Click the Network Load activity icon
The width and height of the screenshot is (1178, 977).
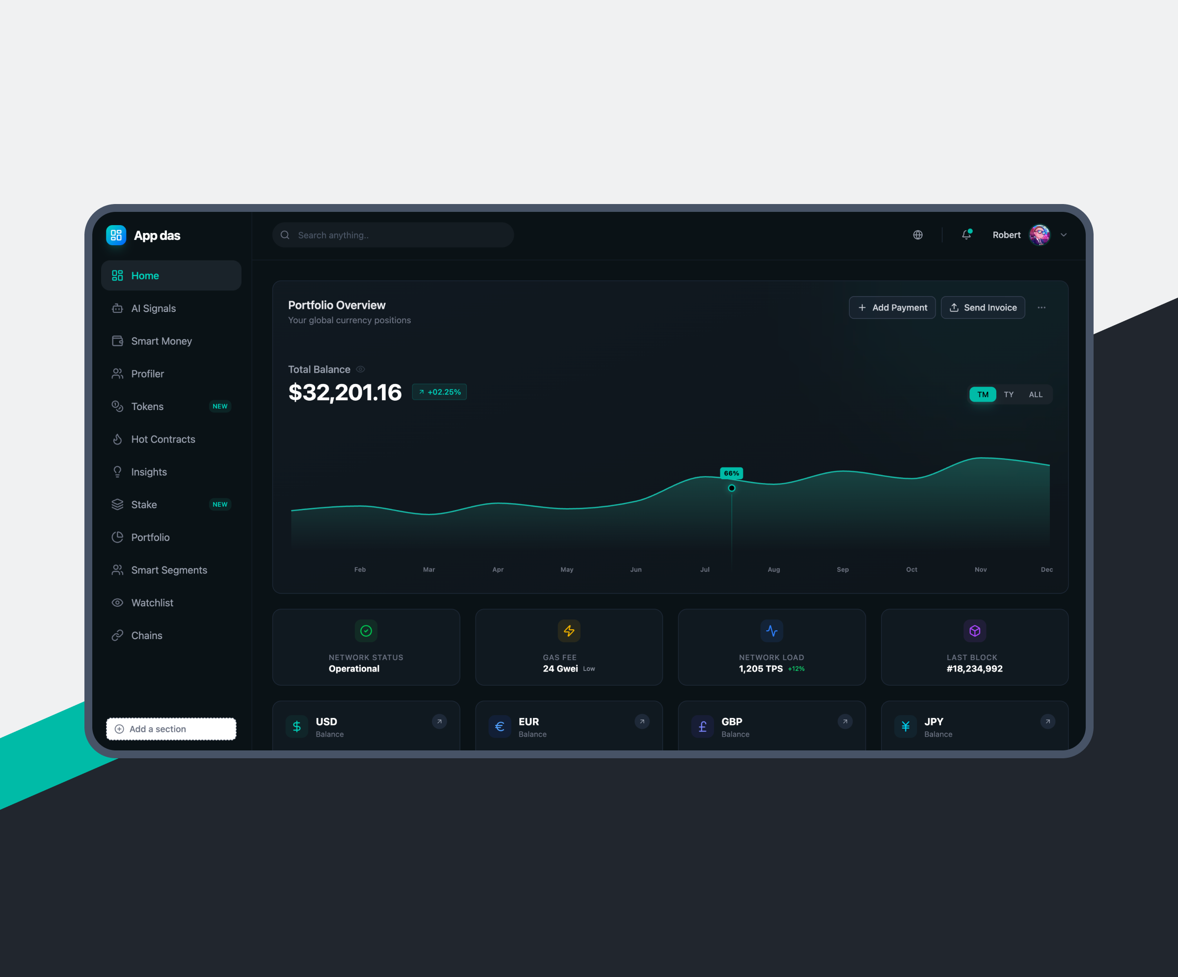[x=771, y=631]
